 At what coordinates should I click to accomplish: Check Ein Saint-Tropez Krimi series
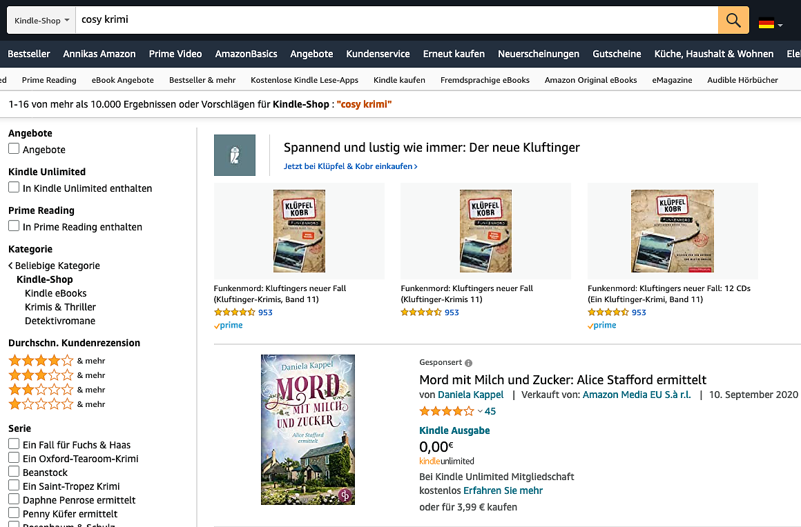[x=14, y=485]
